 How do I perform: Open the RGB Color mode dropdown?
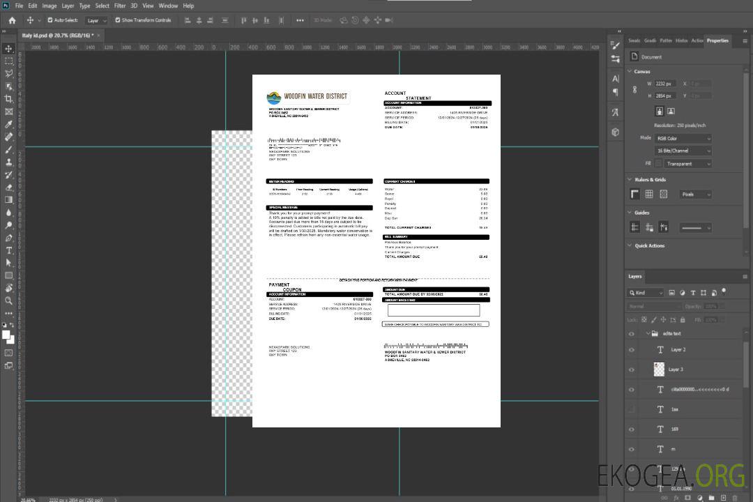(683, 139)
